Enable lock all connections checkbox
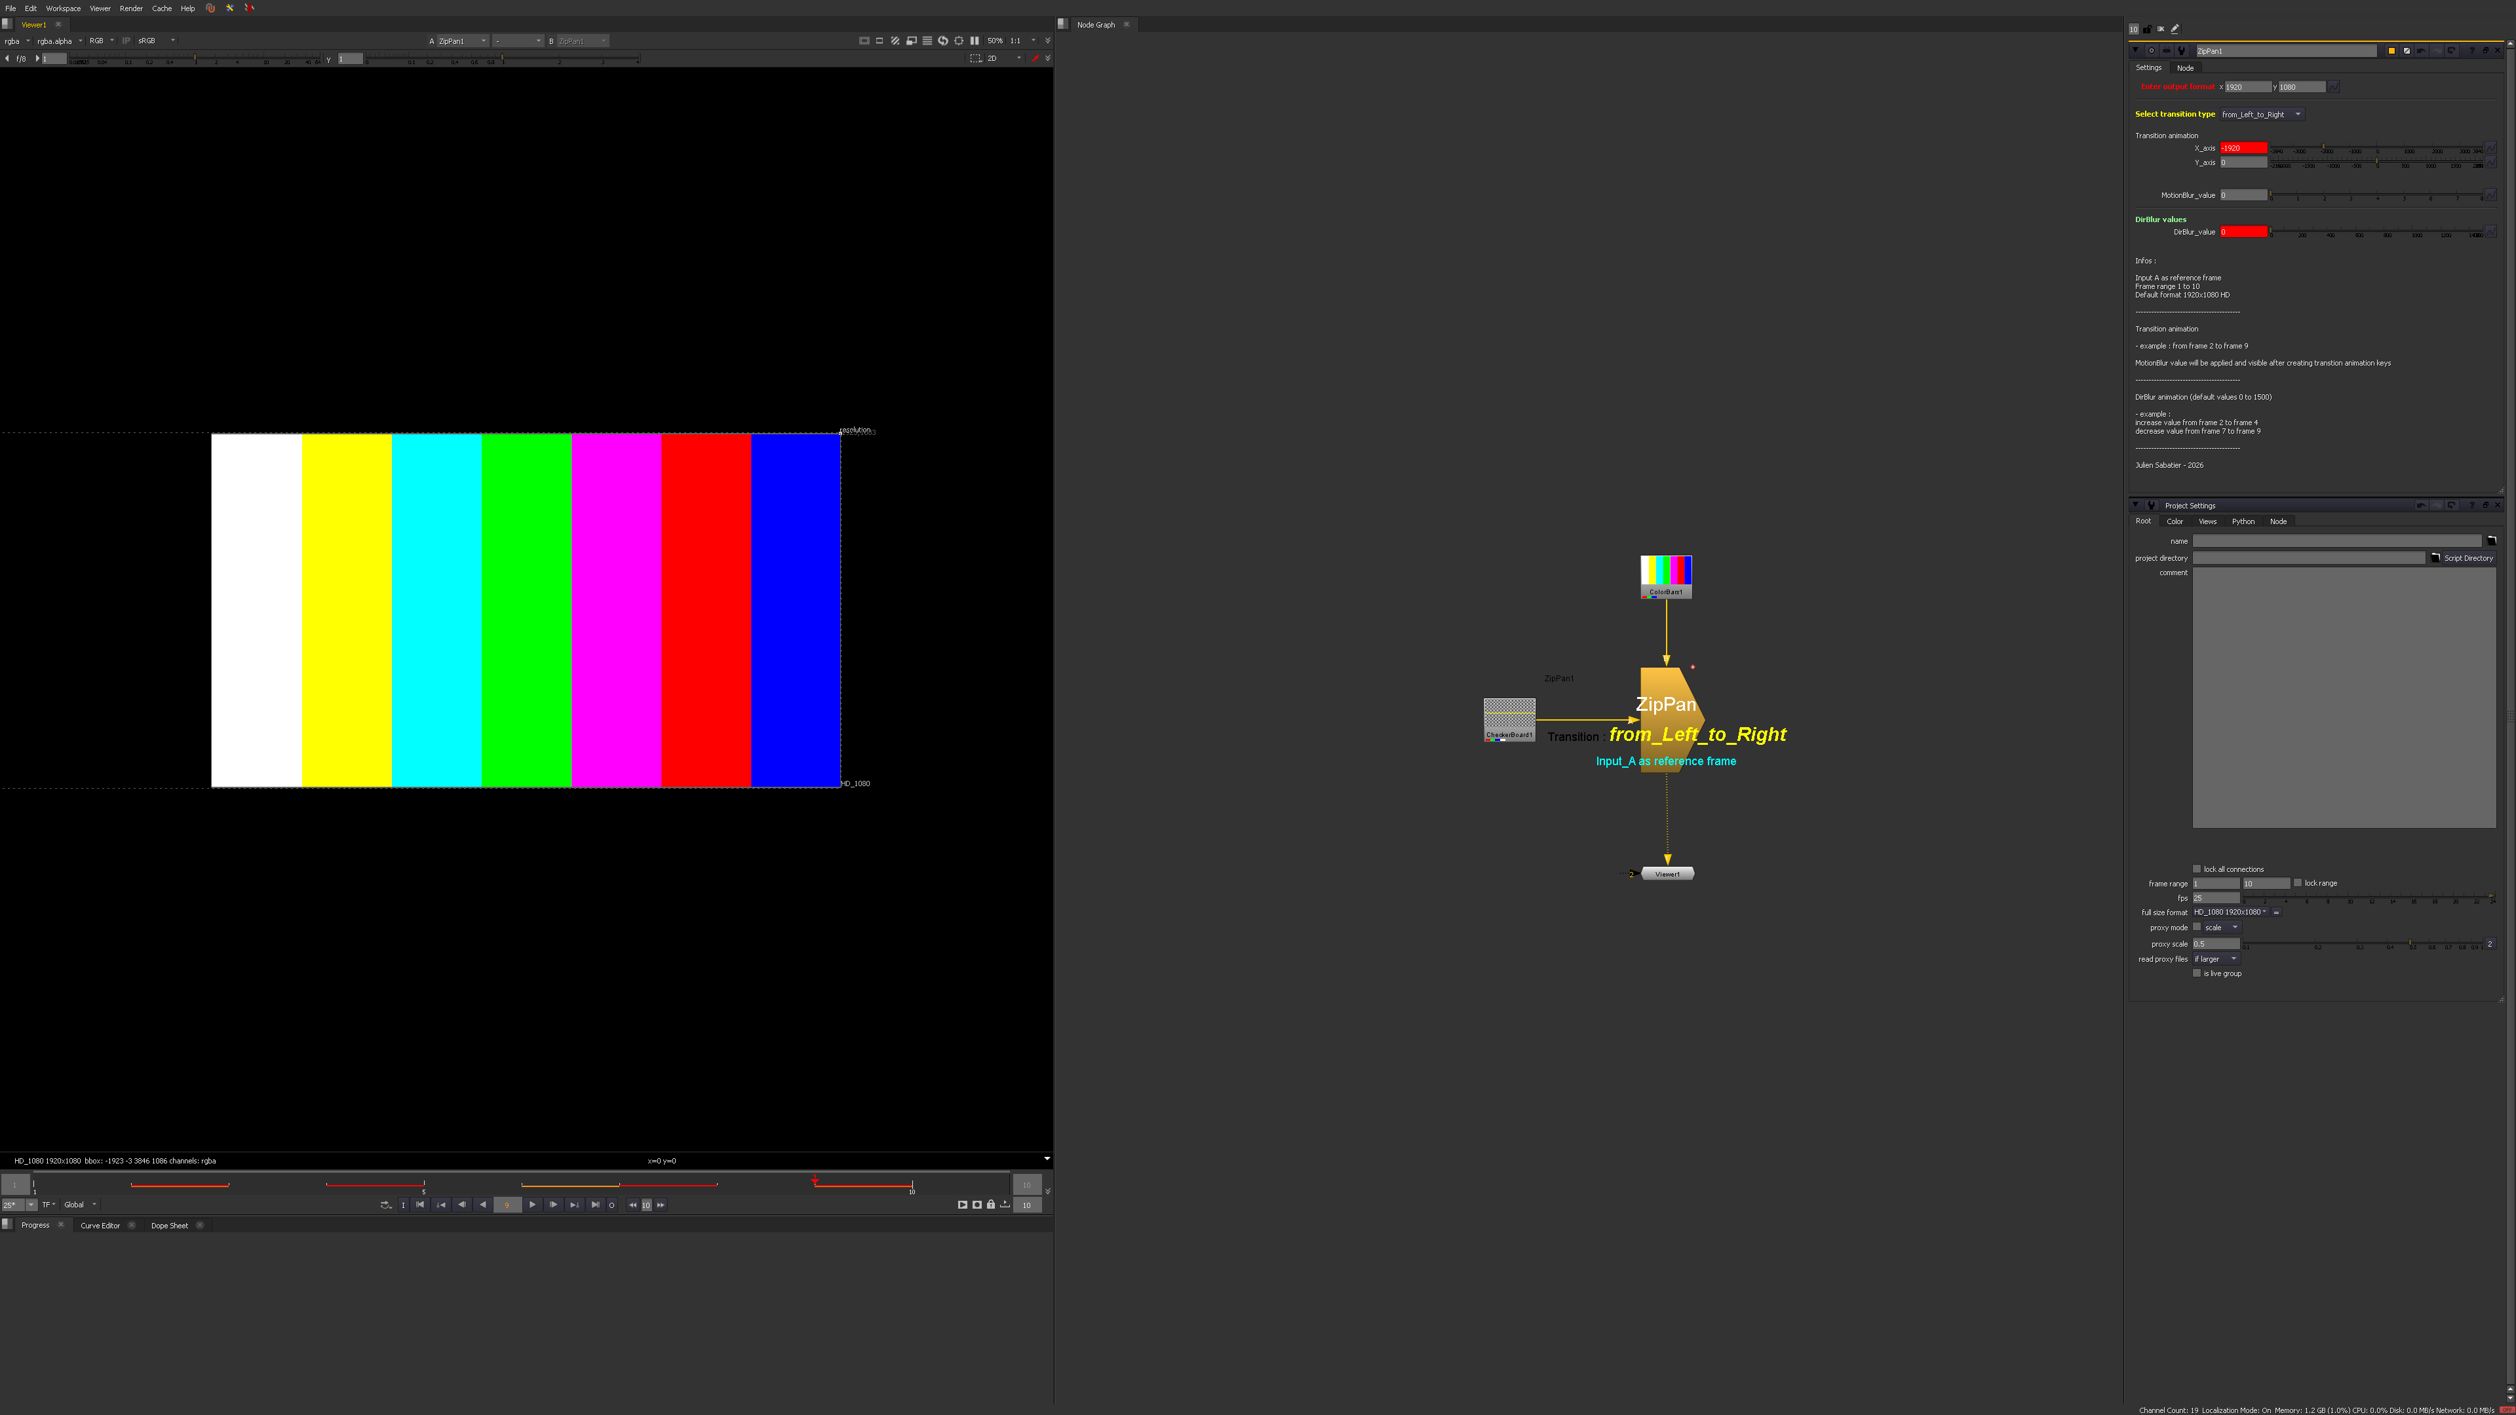This screenshot has height=1415, width=2516. [x=2197, y=868]
